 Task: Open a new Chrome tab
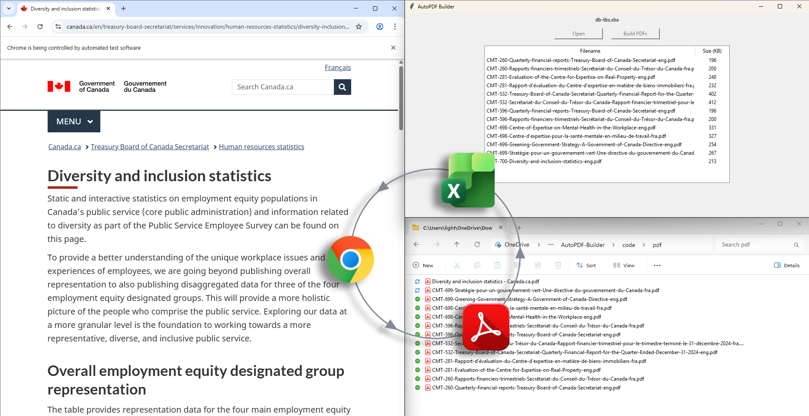[x=124, y=8]
